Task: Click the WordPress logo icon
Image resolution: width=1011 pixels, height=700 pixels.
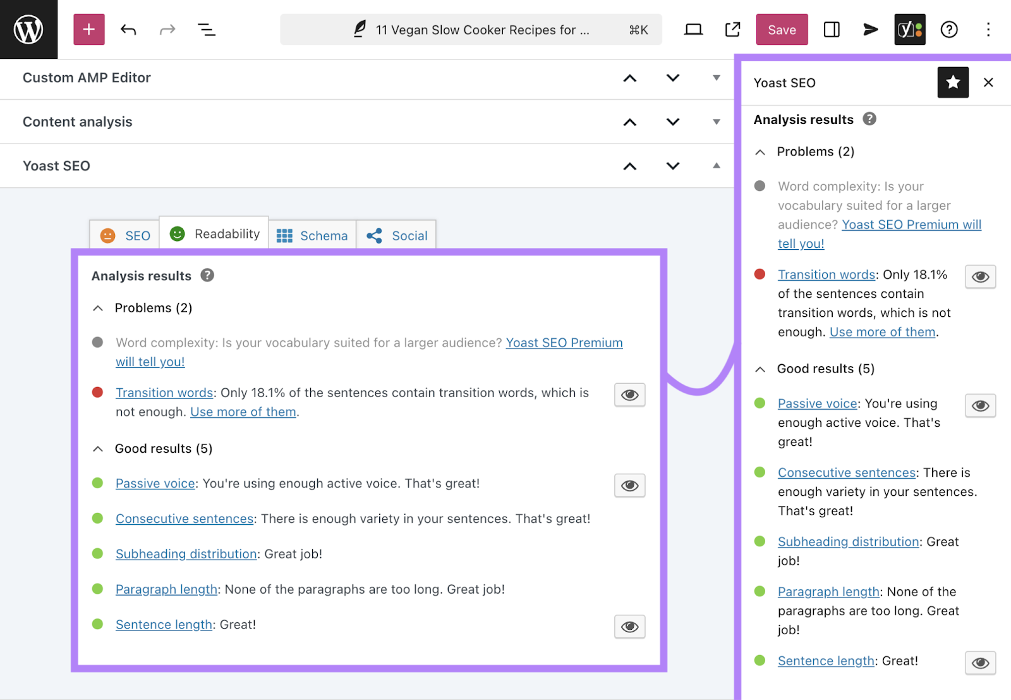Action: coord(28,28)
